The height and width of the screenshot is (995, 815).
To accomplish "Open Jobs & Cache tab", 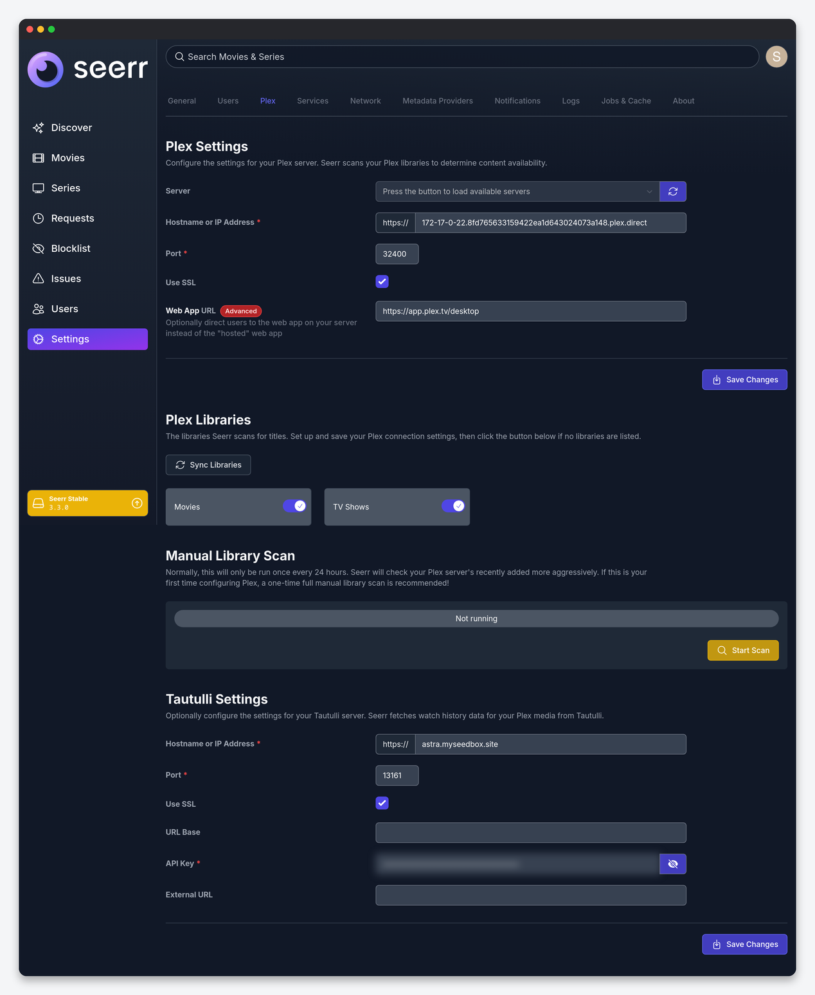I will pyautogui.click(x=626, y=101).
